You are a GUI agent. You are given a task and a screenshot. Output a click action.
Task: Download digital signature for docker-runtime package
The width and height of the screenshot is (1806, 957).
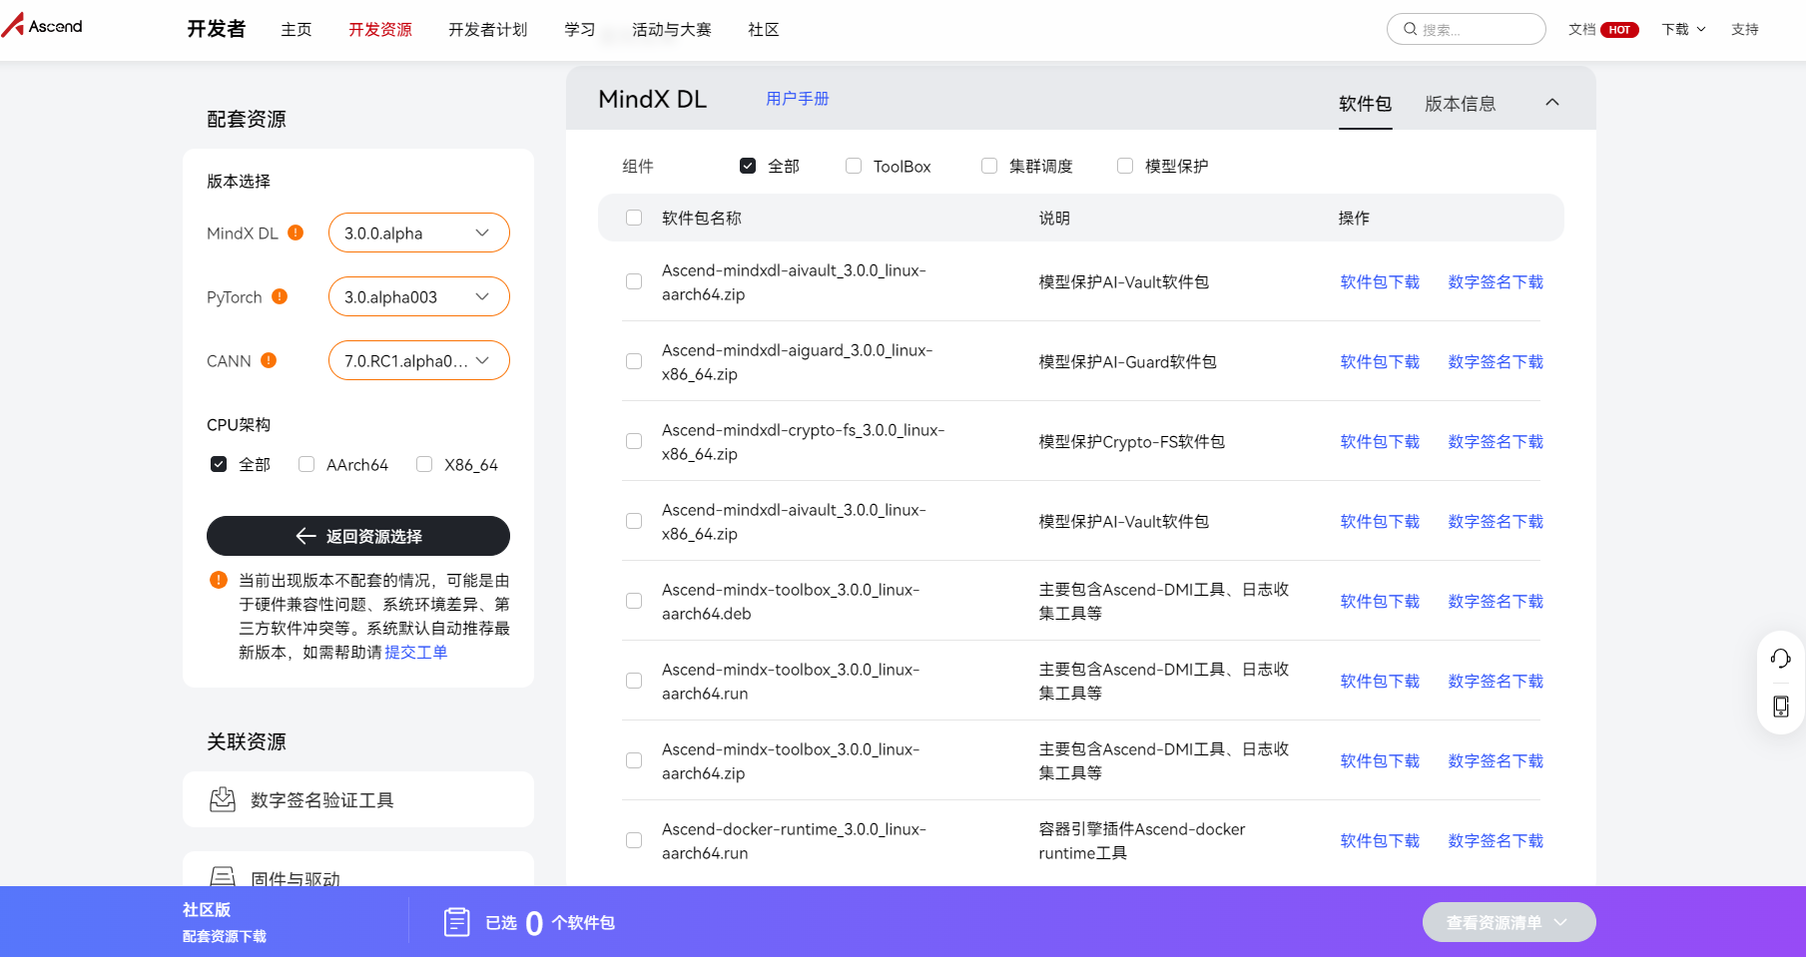pyautogui.click(x=1496, y=840)
